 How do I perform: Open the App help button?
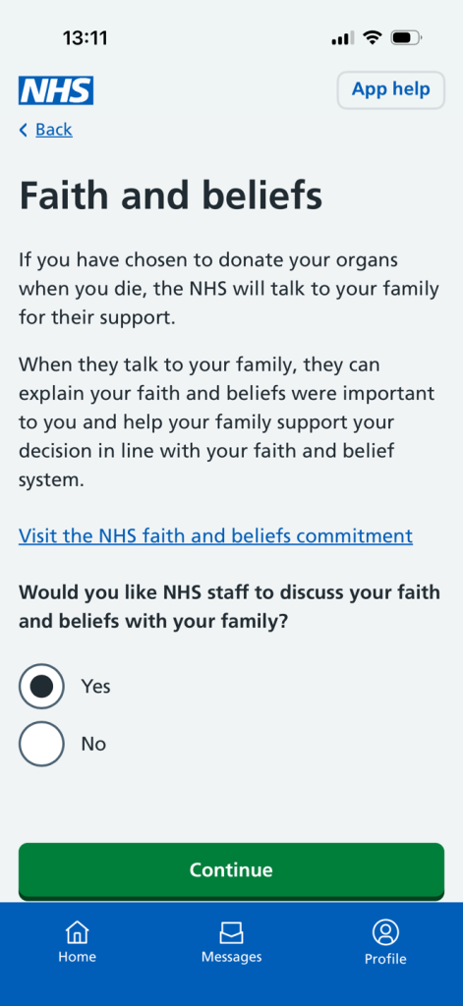point(391,89)
